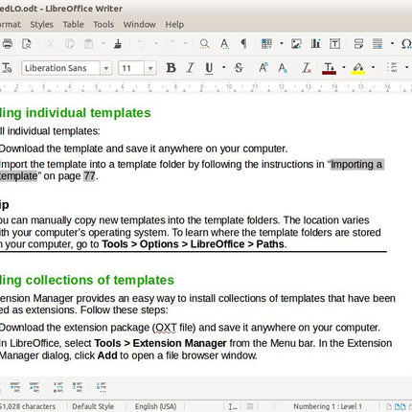The height and width of the screenshot is (412, 412).
Task: Click the Clear Direct Formatting icon
Action: (307, 68)
